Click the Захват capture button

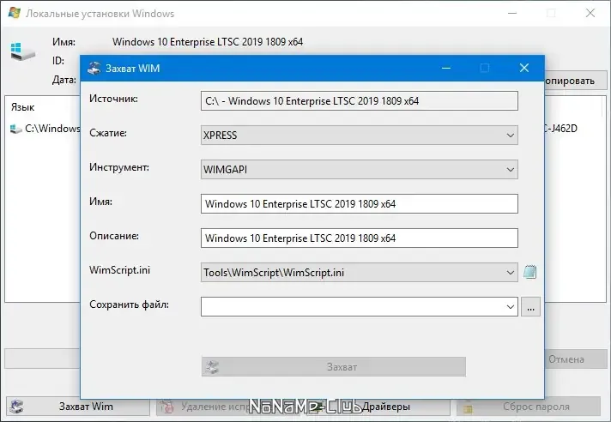click(x=334, y=367)
